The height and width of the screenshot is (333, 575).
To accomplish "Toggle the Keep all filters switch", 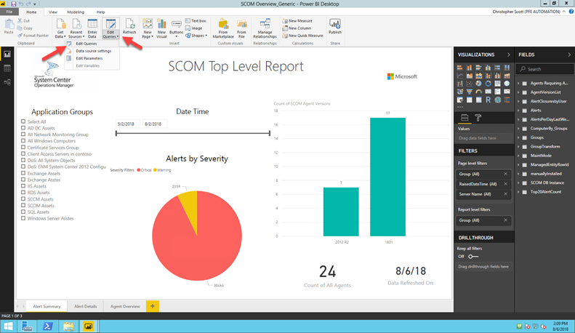I will click(473, 257).
